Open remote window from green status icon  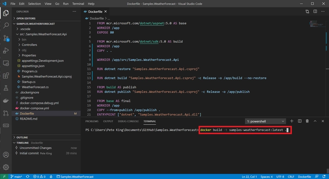coord(4,177)
